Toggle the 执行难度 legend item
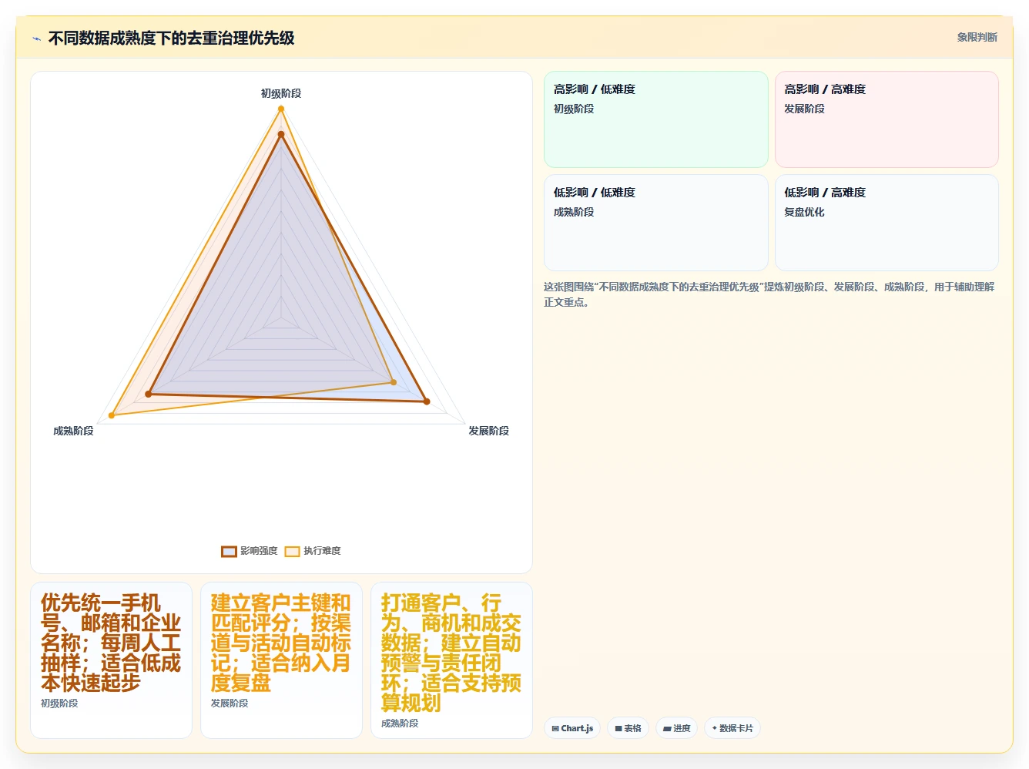Image resolution: width=1029 pixels, height=769 pixels. pos(313,551)
